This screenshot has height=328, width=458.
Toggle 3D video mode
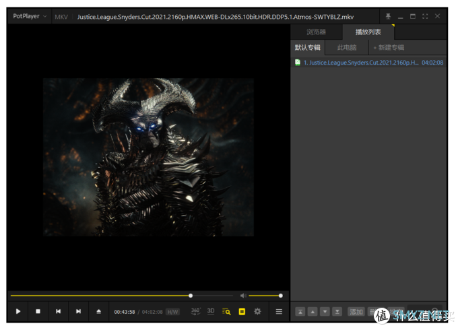coord(211,311)
